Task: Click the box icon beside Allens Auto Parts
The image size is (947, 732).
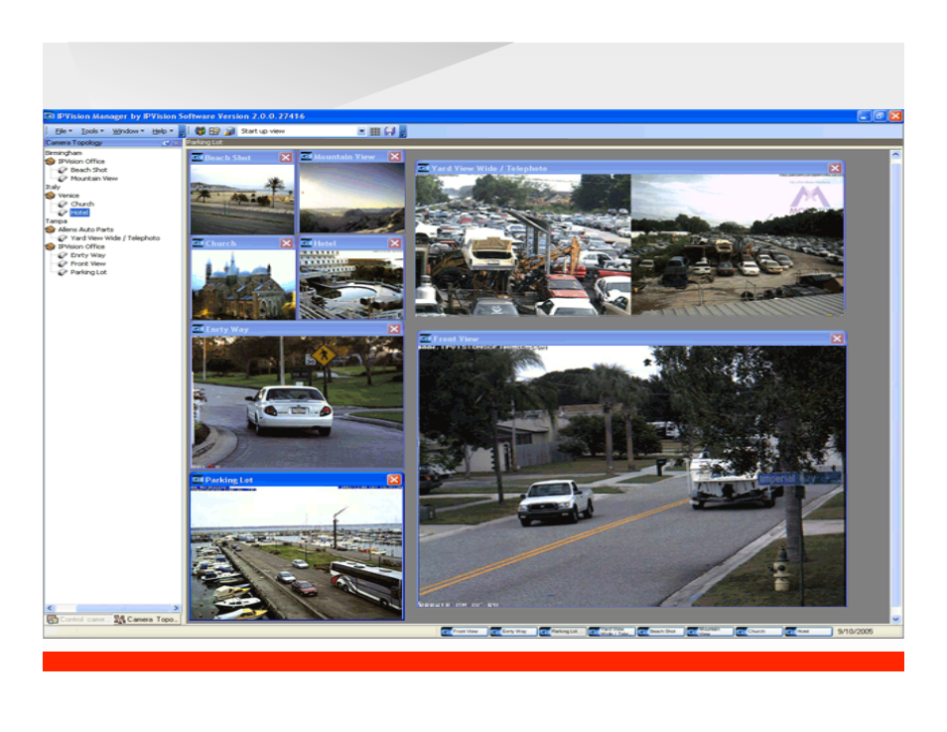Action: [51, 229]
